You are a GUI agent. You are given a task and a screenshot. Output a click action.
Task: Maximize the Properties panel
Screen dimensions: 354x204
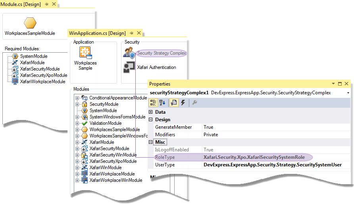340,84
